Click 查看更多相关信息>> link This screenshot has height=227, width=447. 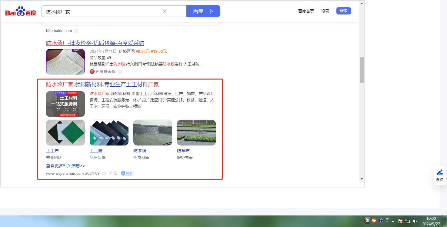coord(65,166)
